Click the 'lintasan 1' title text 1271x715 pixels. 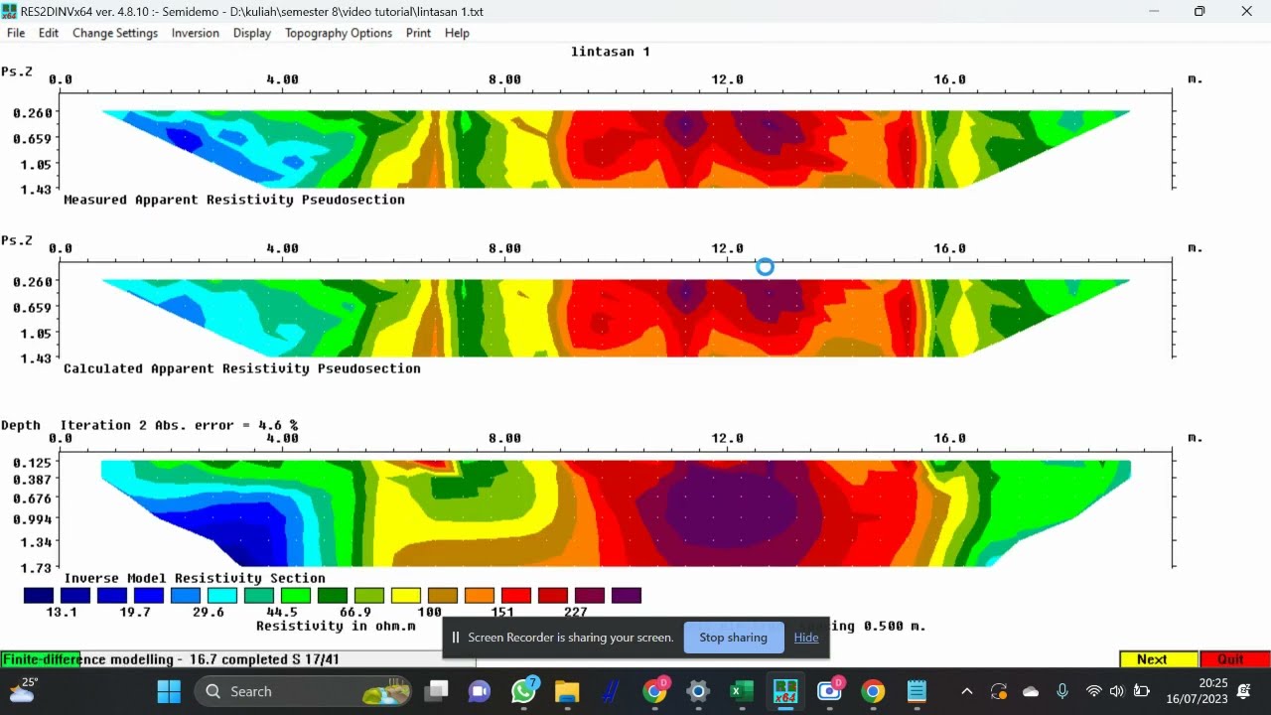click(611, 52)
